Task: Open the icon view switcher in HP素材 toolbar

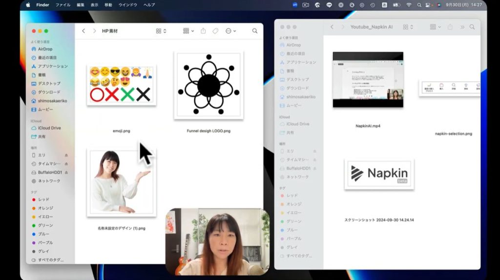Action: 161,31
